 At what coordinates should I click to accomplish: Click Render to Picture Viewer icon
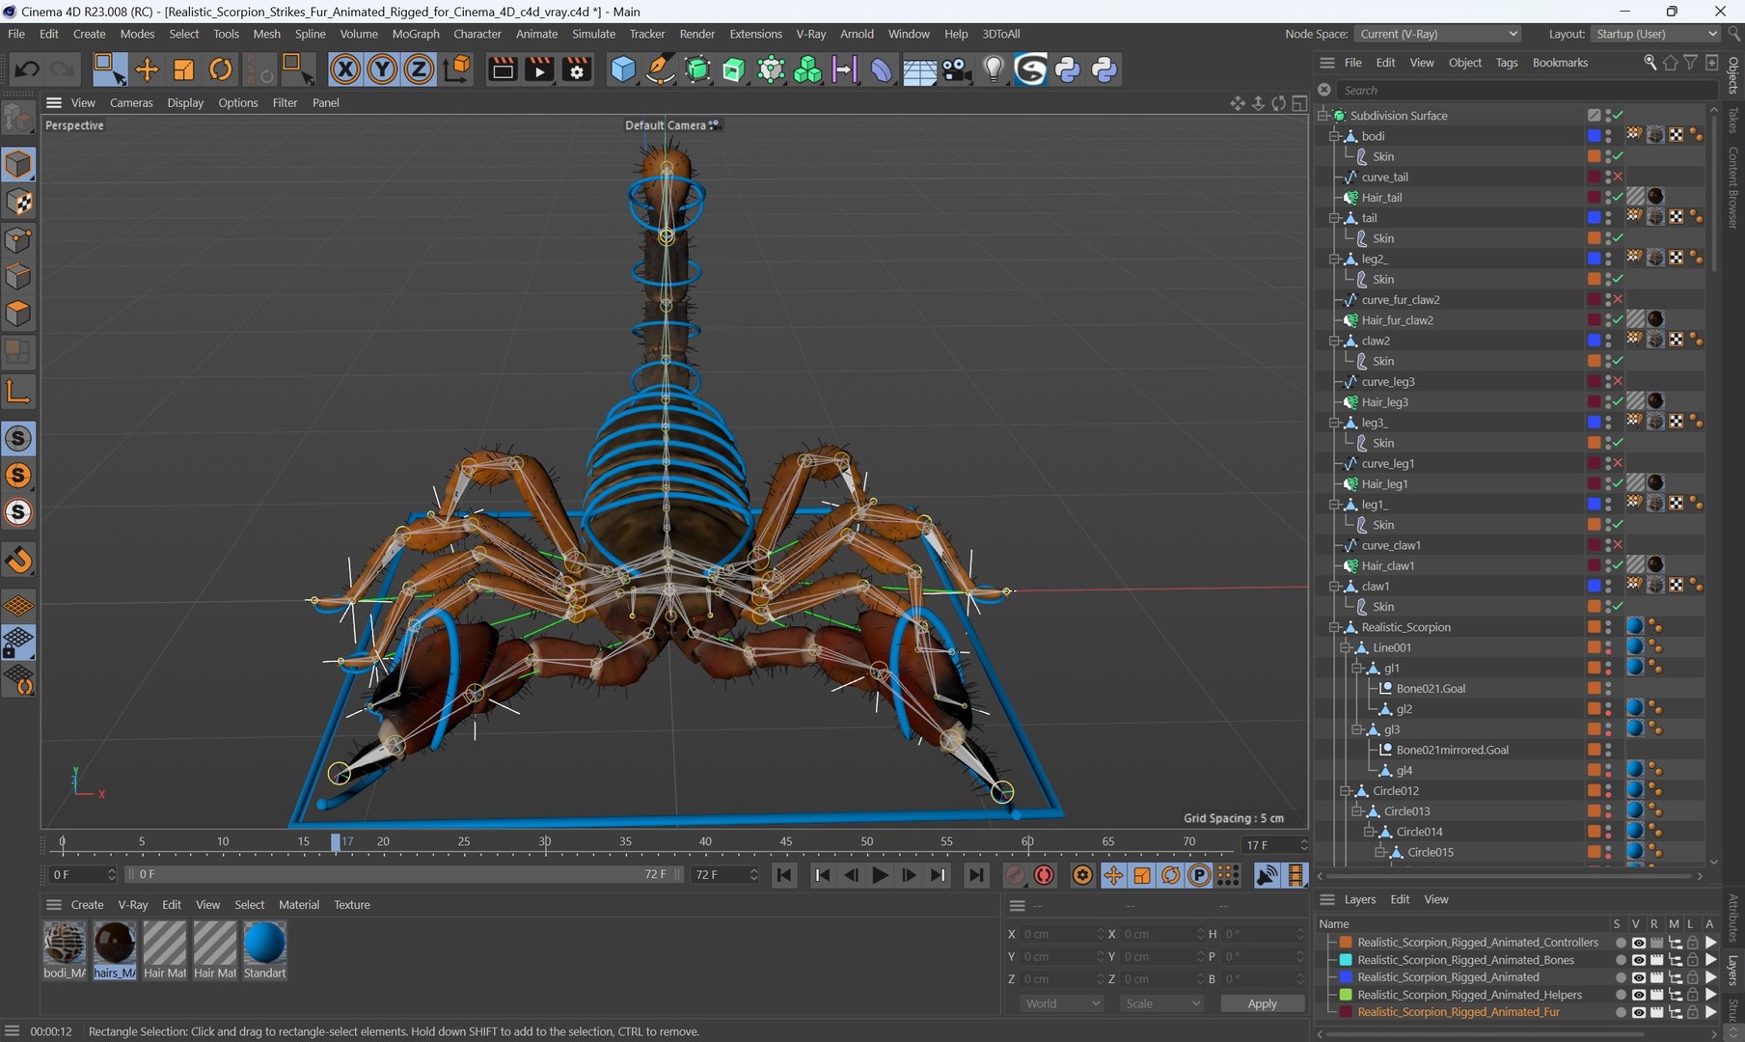pos(539,69)
